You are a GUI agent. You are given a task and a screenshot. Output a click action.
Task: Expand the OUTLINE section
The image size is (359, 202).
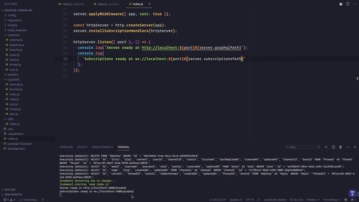tap(10, 190)
